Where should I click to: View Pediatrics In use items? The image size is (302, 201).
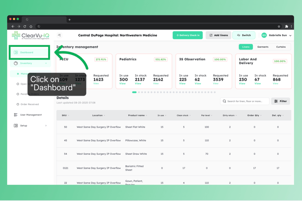pos(123,83)
